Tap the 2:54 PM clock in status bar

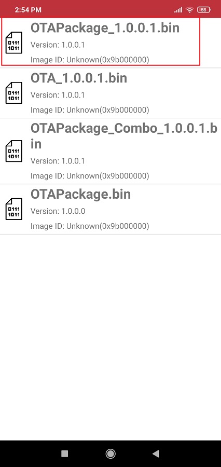[28, 10]
